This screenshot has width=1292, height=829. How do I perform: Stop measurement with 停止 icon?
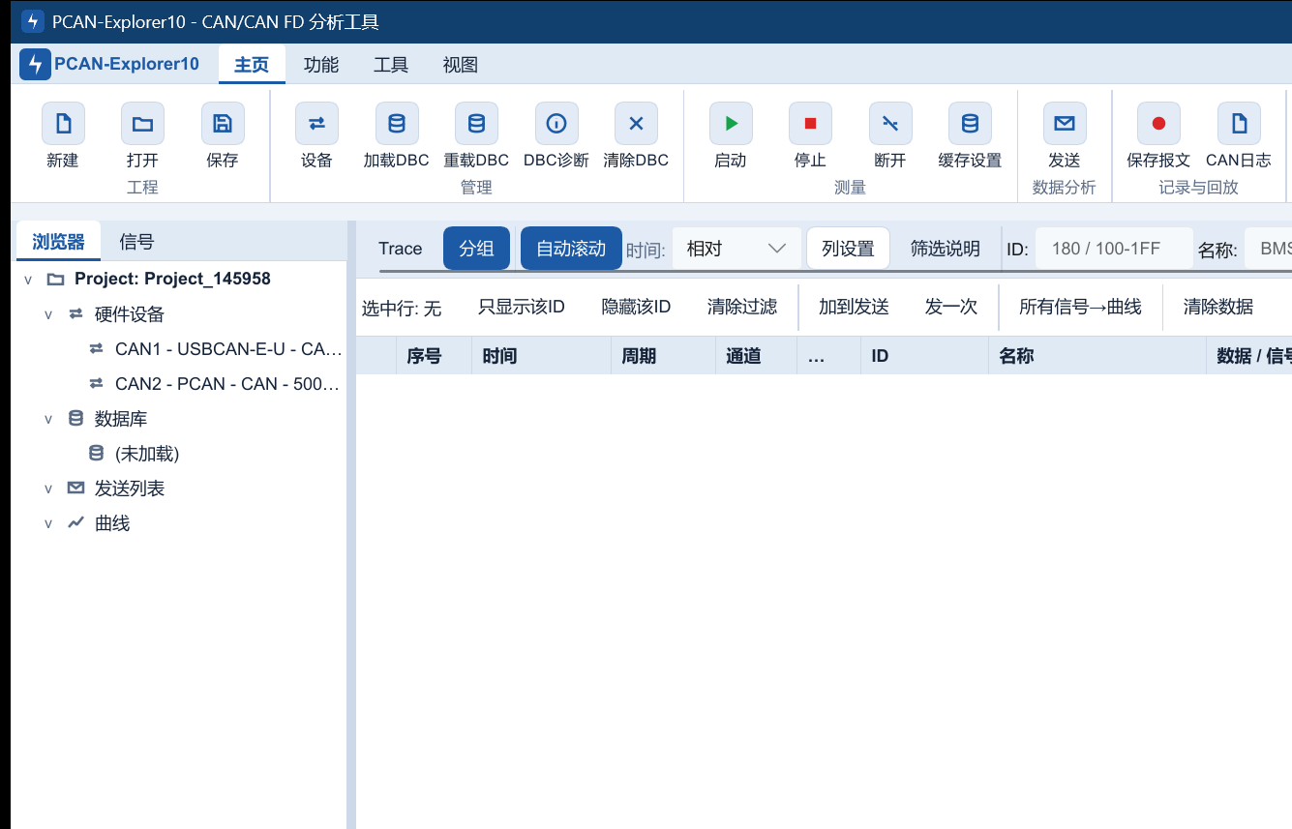pyautogui.click(x=810, y=124)
